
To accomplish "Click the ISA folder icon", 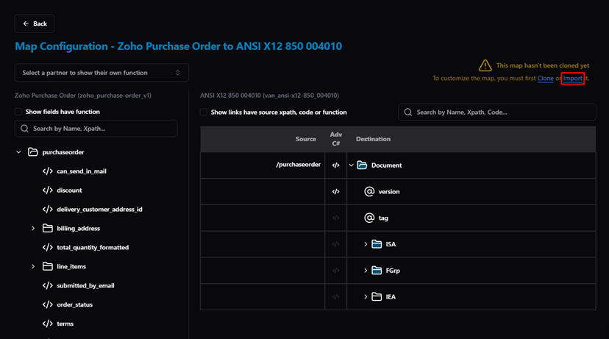I will point(377,244).
